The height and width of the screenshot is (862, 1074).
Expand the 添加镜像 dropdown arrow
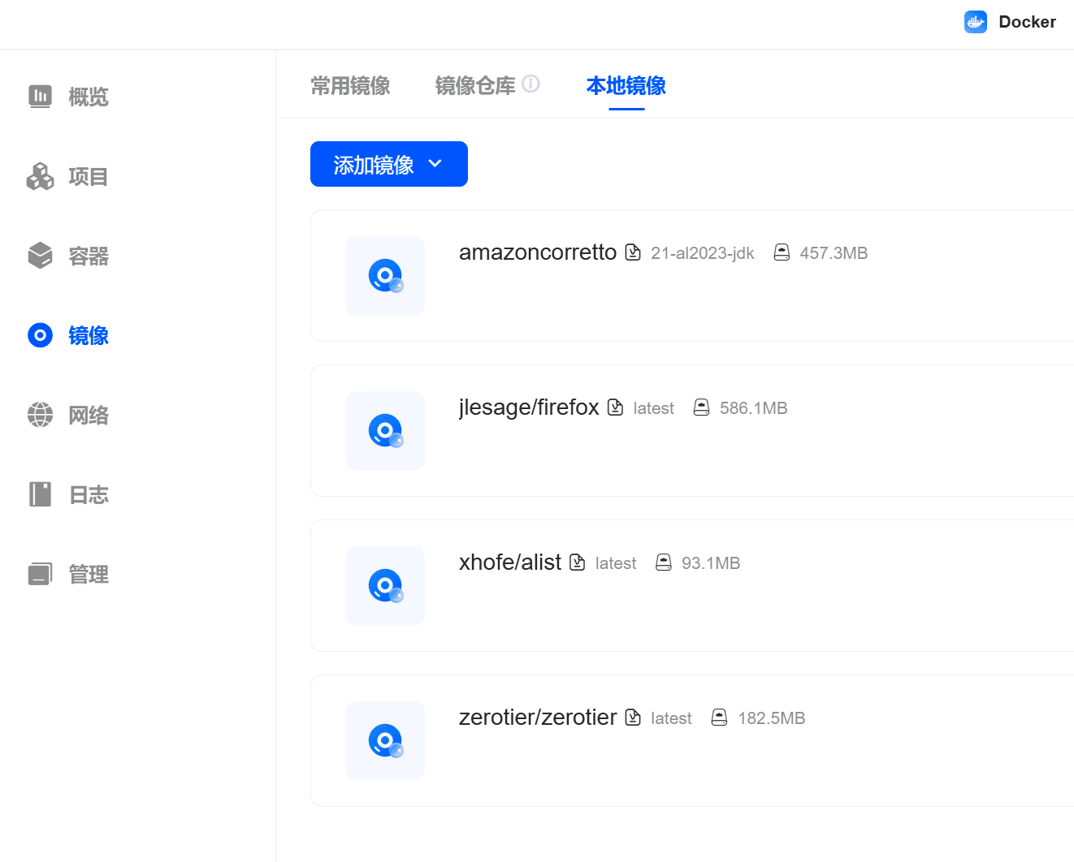click(435, 163)
